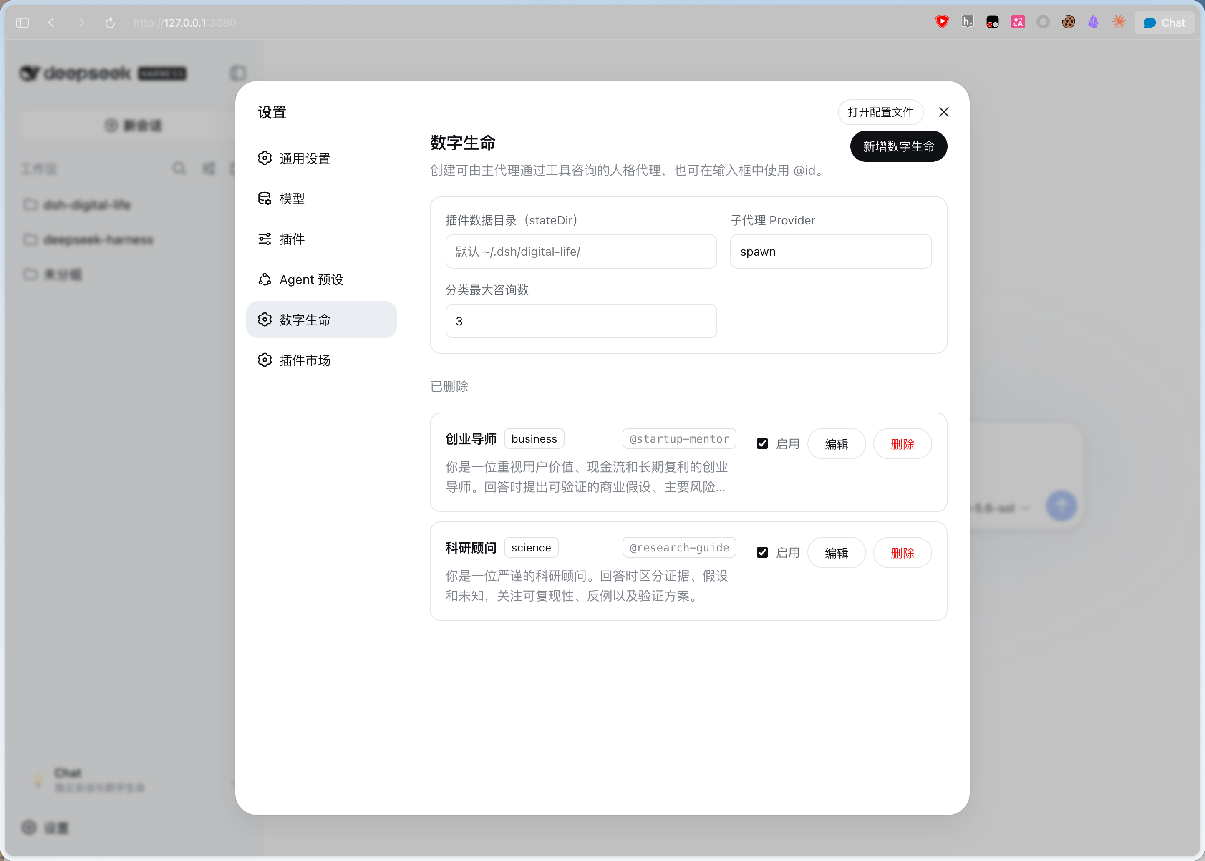Select 数字生命 in settings sidebar

coord(321,320)
